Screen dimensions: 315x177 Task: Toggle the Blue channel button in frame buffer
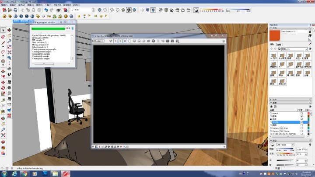(125, 41)
